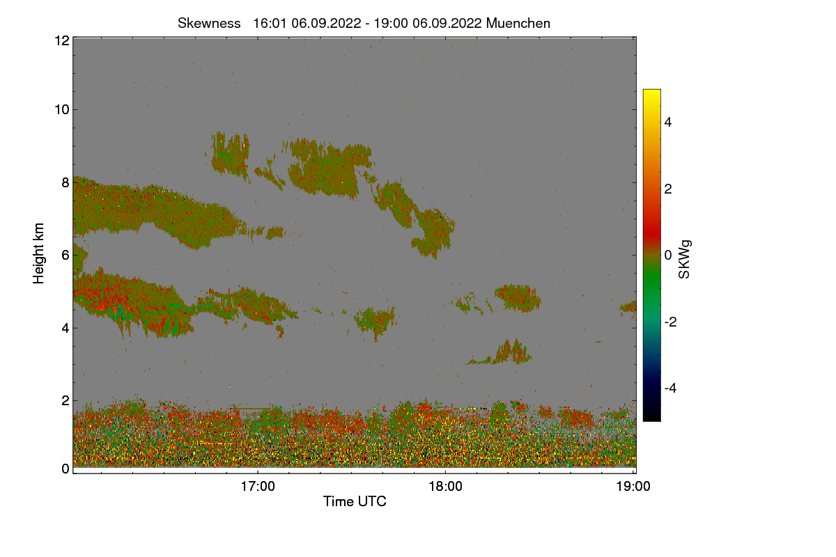
Task: Click the 'Time UTC' axis label
Action: click(355, 501)
